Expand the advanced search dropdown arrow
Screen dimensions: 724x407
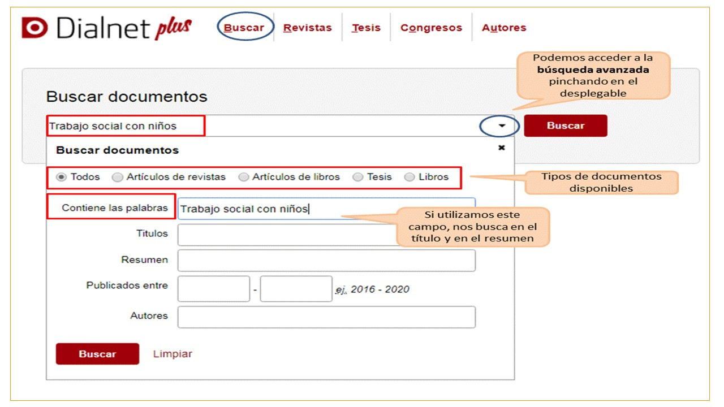pyautogui.click(x=502, y=126)
